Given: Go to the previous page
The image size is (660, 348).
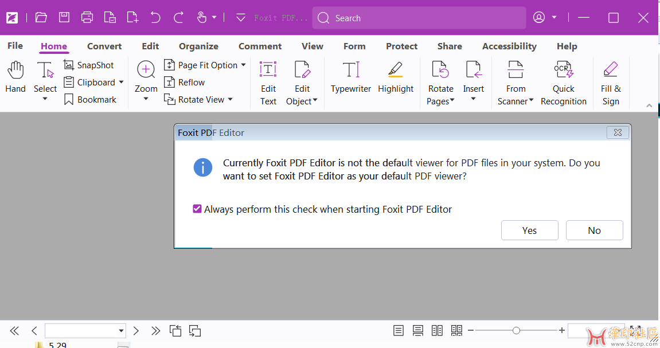Looking at the screenshot, I should [x=34, y=331].
